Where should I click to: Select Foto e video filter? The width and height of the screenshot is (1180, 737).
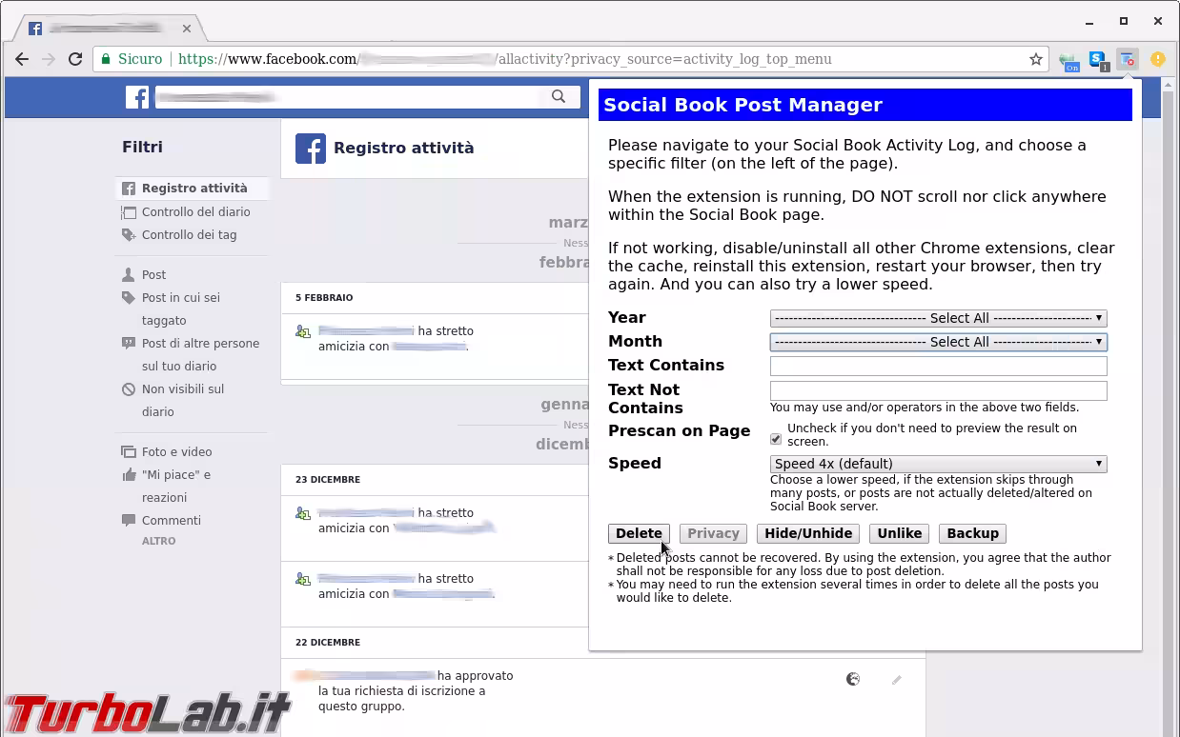tap(176, 451)
